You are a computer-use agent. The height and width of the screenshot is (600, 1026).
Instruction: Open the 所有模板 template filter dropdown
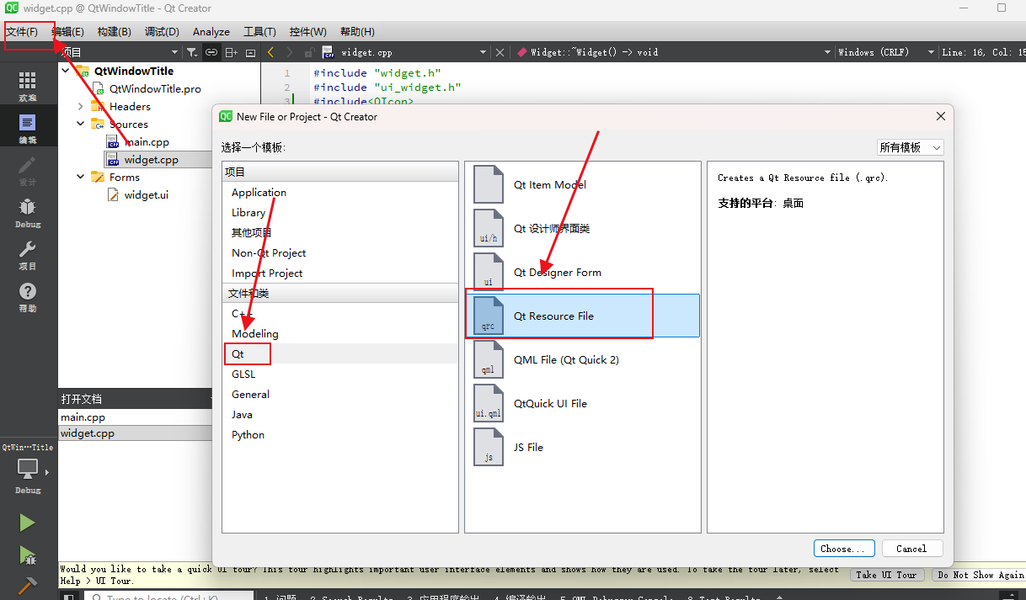point(910,147)
